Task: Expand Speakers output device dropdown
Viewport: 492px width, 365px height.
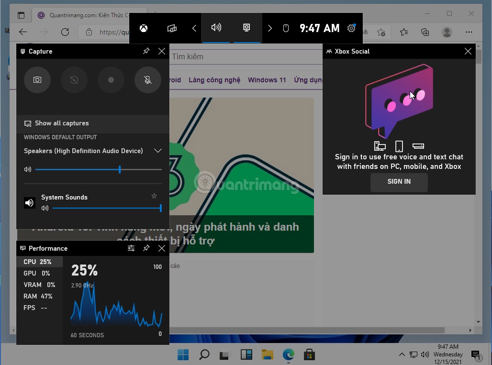Action: tap(158, 151)
